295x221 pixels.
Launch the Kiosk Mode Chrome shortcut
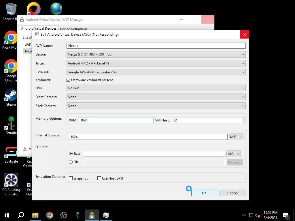10,40
